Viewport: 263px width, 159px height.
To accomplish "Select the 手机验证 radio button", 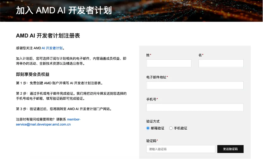I will pos(171,128).
